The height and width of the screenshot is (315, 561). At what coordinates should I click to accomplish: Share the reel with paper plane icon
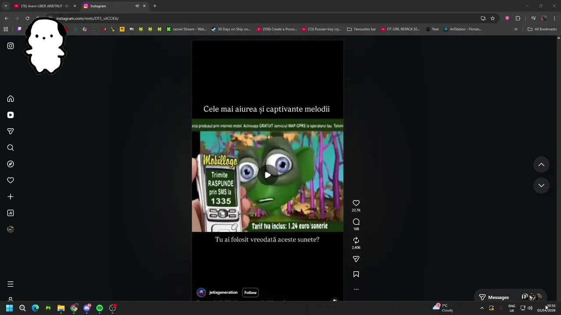click(x=356, y=259)
